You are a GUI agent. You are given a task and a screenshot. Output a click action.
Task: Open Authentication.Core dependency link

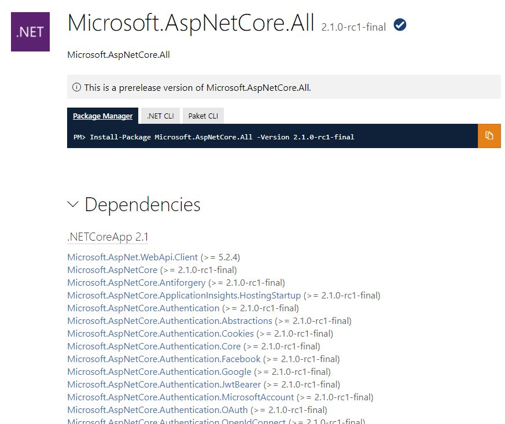(154, 346)
